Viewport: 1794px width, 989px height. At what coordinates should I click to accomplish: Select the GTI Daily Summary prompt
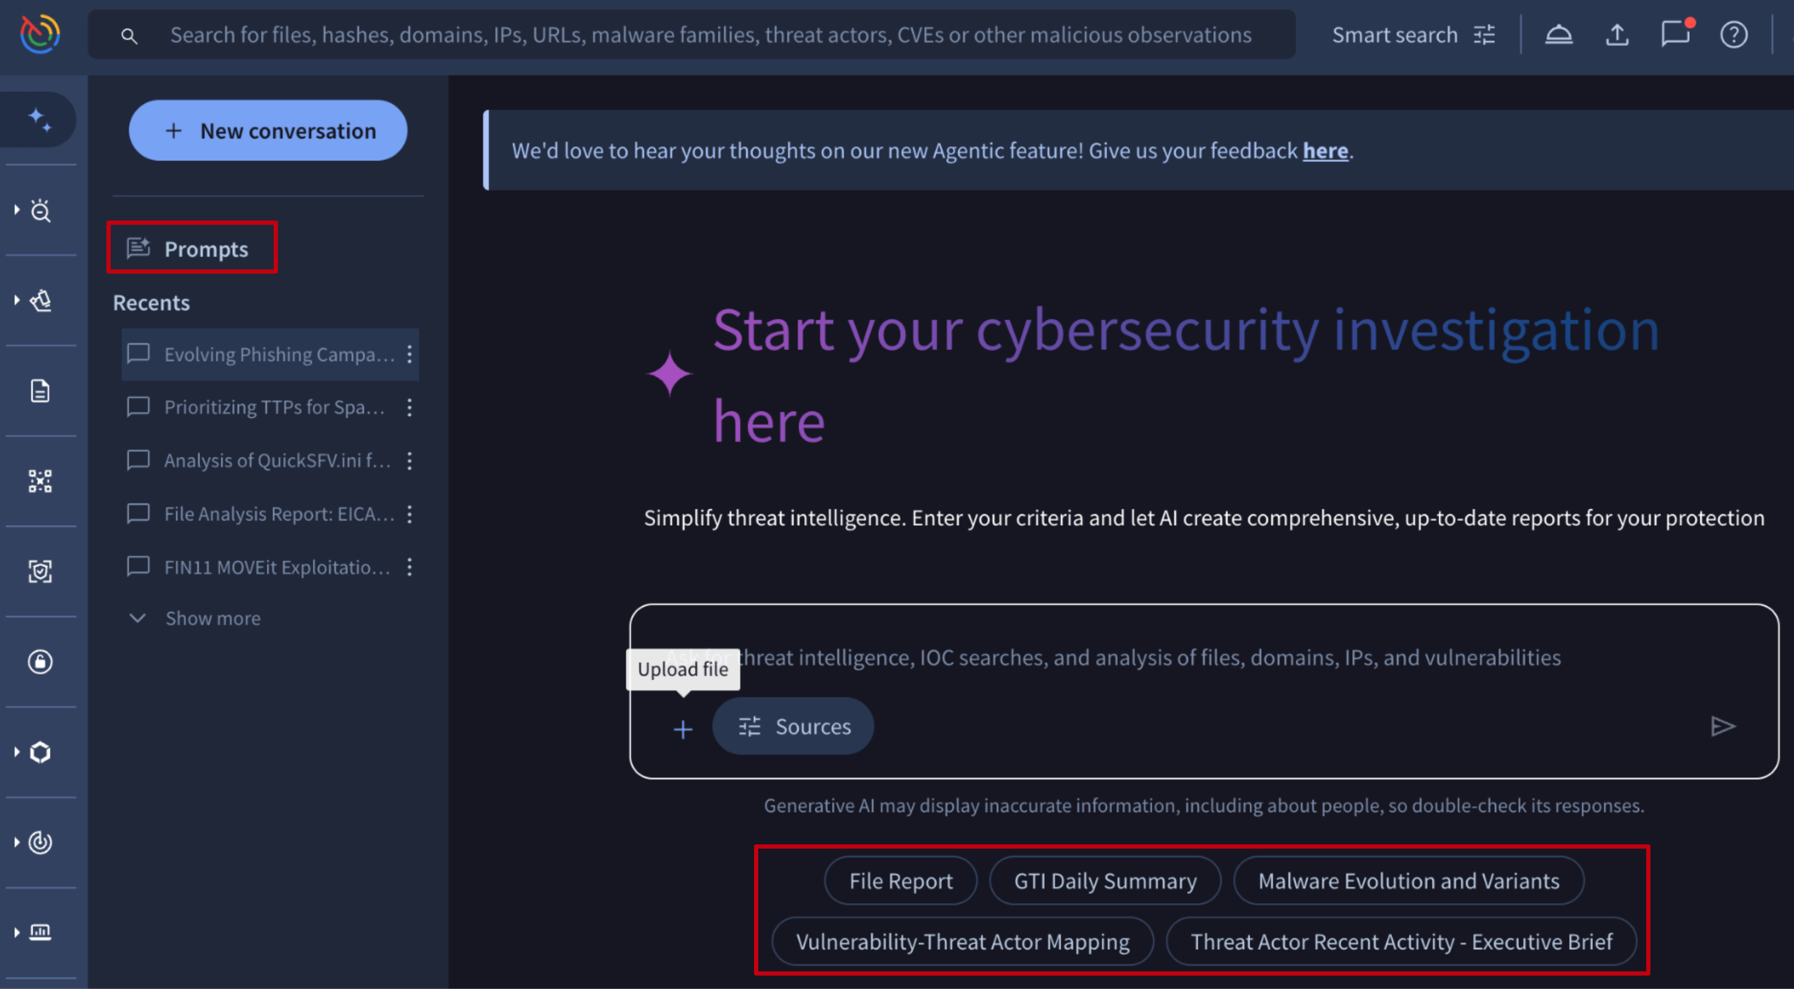[x=1105, y=880]
